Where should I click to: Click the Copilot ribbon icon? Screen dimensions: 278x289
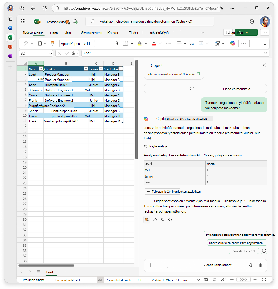pos(233,43)
